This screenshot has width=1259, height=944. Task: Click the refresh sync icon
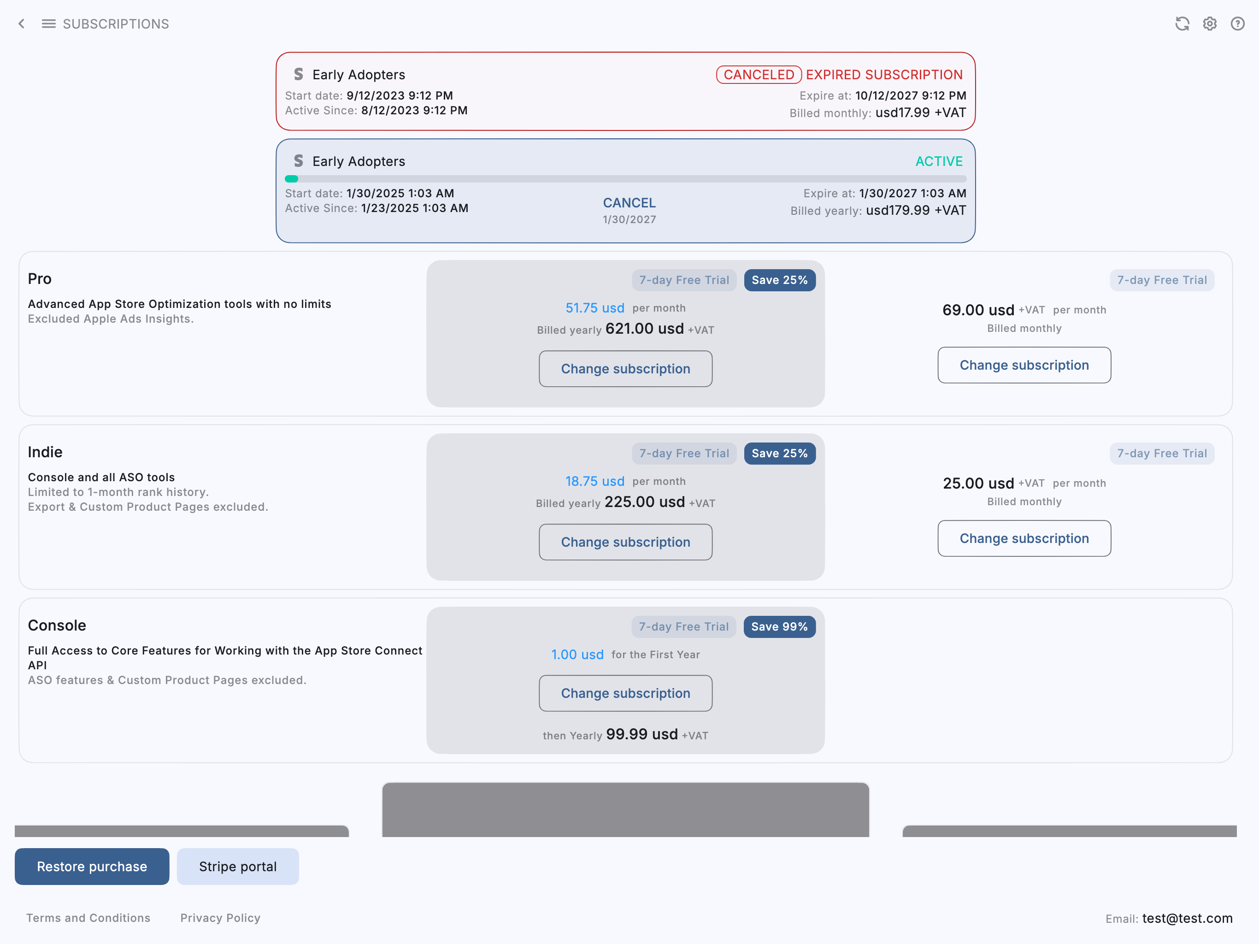[1182, 24]
